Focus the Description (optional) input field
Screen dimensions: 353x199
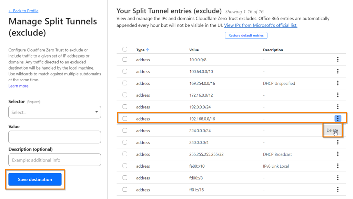[55, 160]
